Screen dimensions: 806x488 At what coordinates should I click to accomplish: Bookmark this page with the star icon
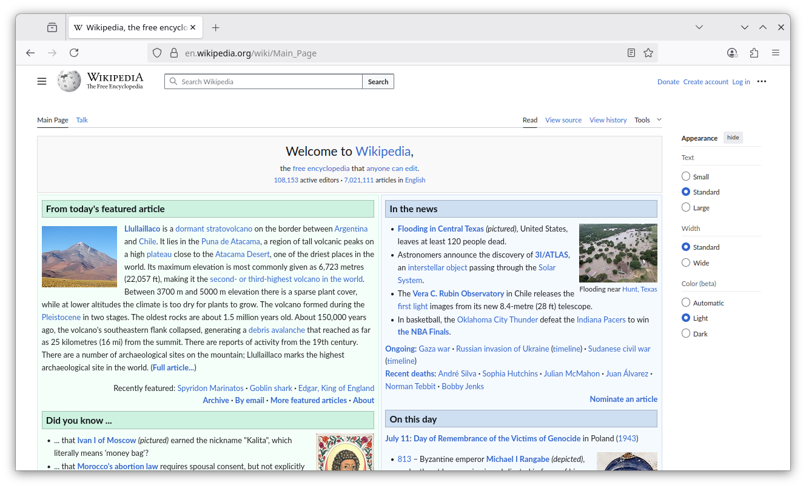click(648, 53)
